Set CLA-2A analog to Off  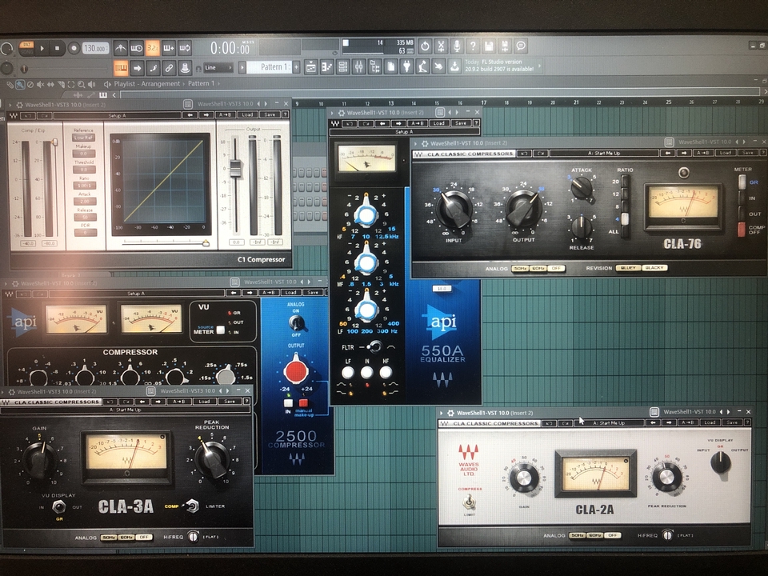pos(612,535)
